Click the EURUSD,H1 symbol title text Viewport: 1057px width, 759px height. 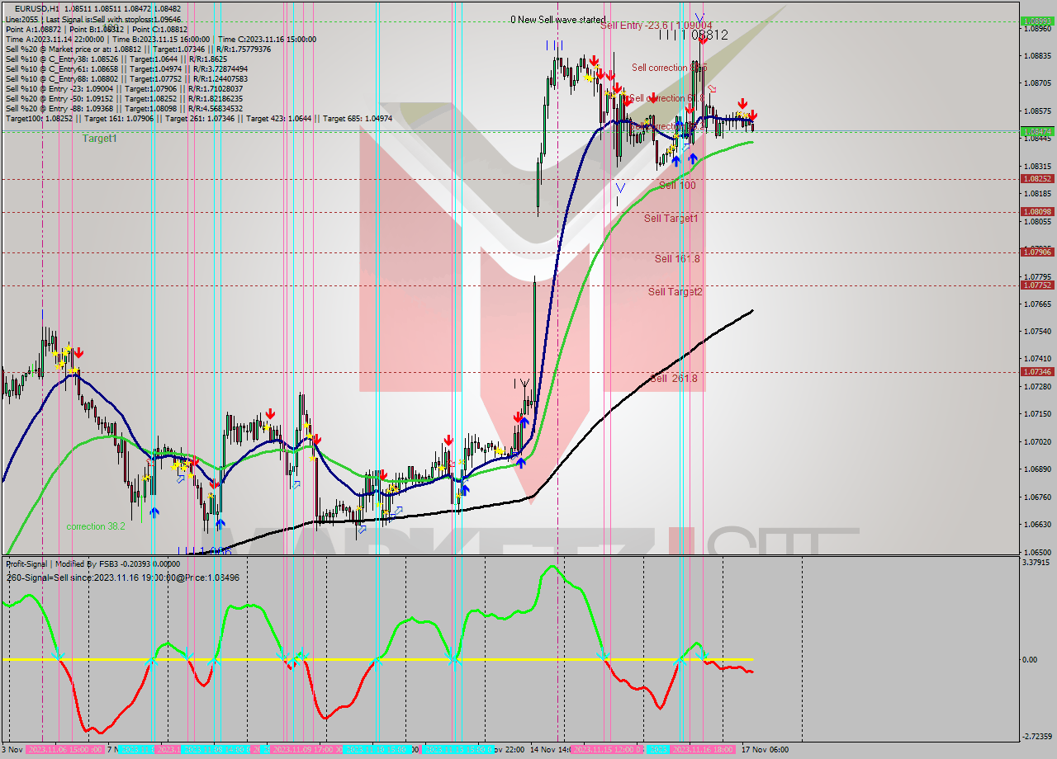point(36,8)
